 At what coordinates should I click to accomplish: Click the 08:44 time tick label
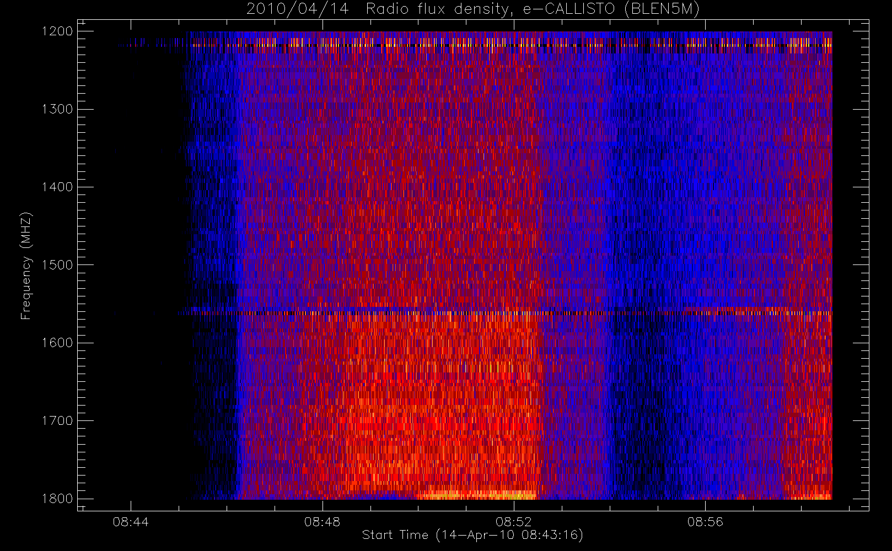pyautogui.click(x=131, y=522)
